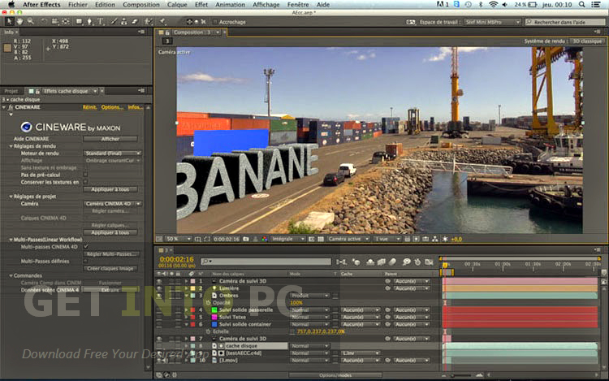Click the Réinit. link in CINEWARE effect

pos(89,107)
